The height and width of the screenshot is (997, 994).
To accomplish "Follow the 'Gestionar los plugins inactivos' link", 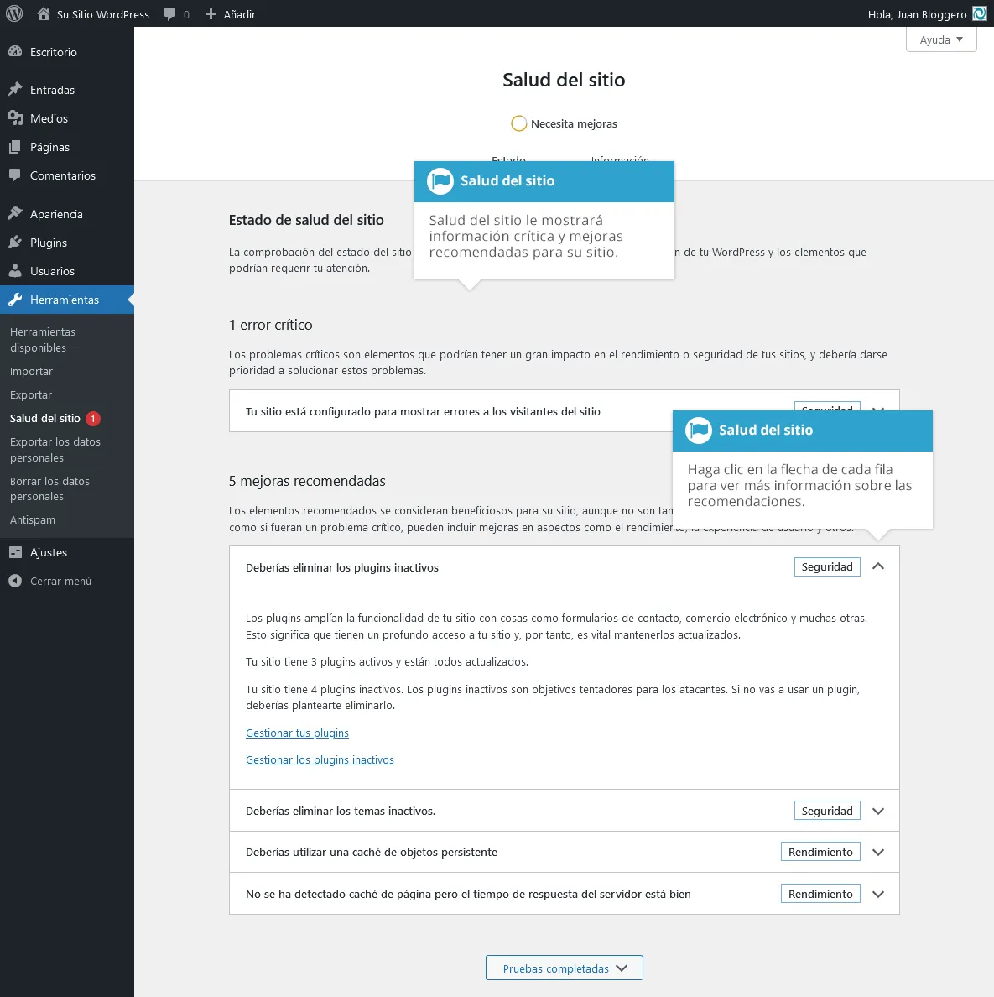I will click(320, 759).
